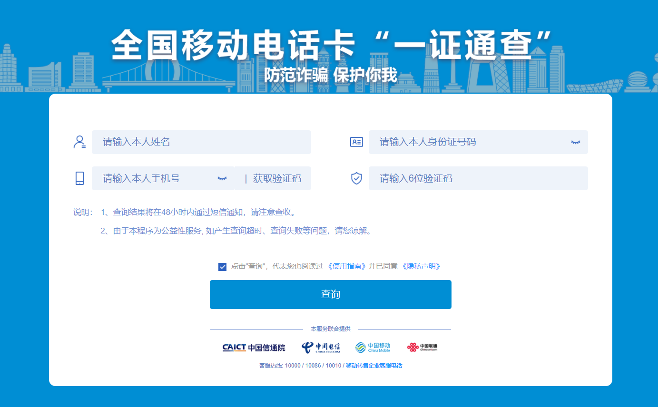This screenshot has height=407, width=658.
Task: Focus the 请输入本人手机号 phone field
Action: tap(157, 178)
